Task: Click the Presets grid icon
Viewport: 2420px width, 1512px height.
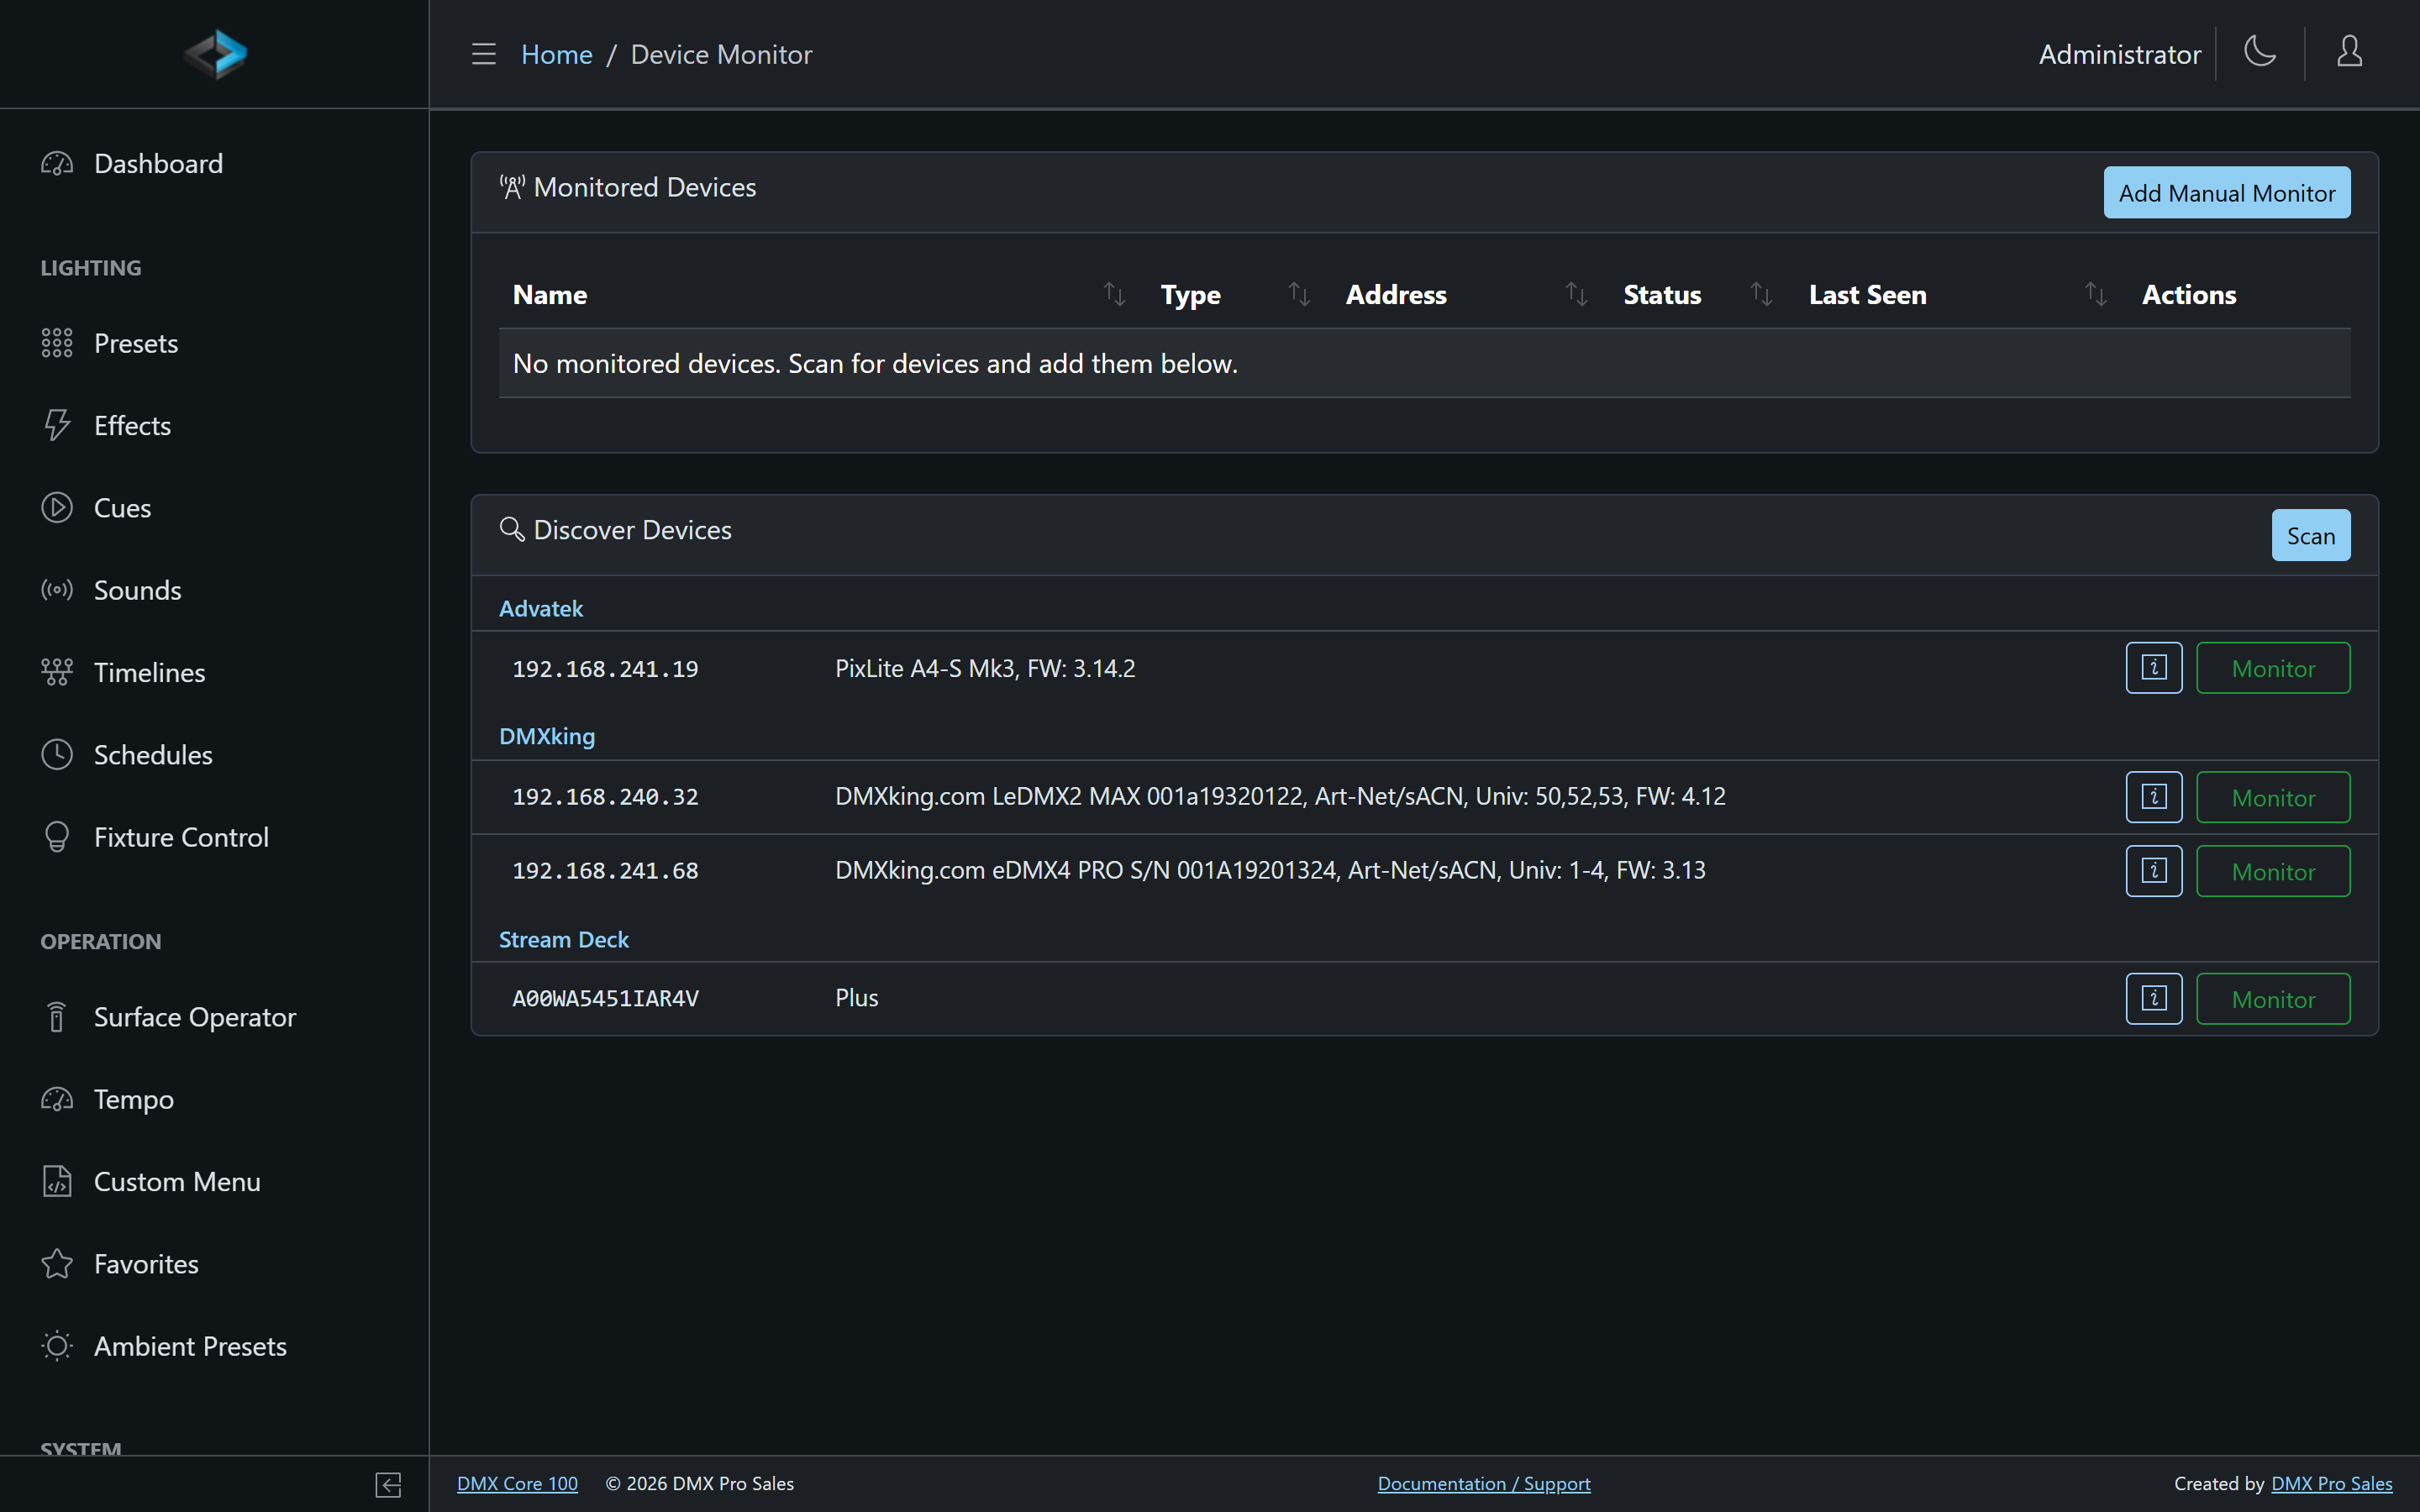Action: click(57, 343)
